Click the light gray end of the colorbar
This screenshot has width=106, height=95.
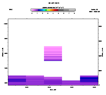(x=72, y=10)
